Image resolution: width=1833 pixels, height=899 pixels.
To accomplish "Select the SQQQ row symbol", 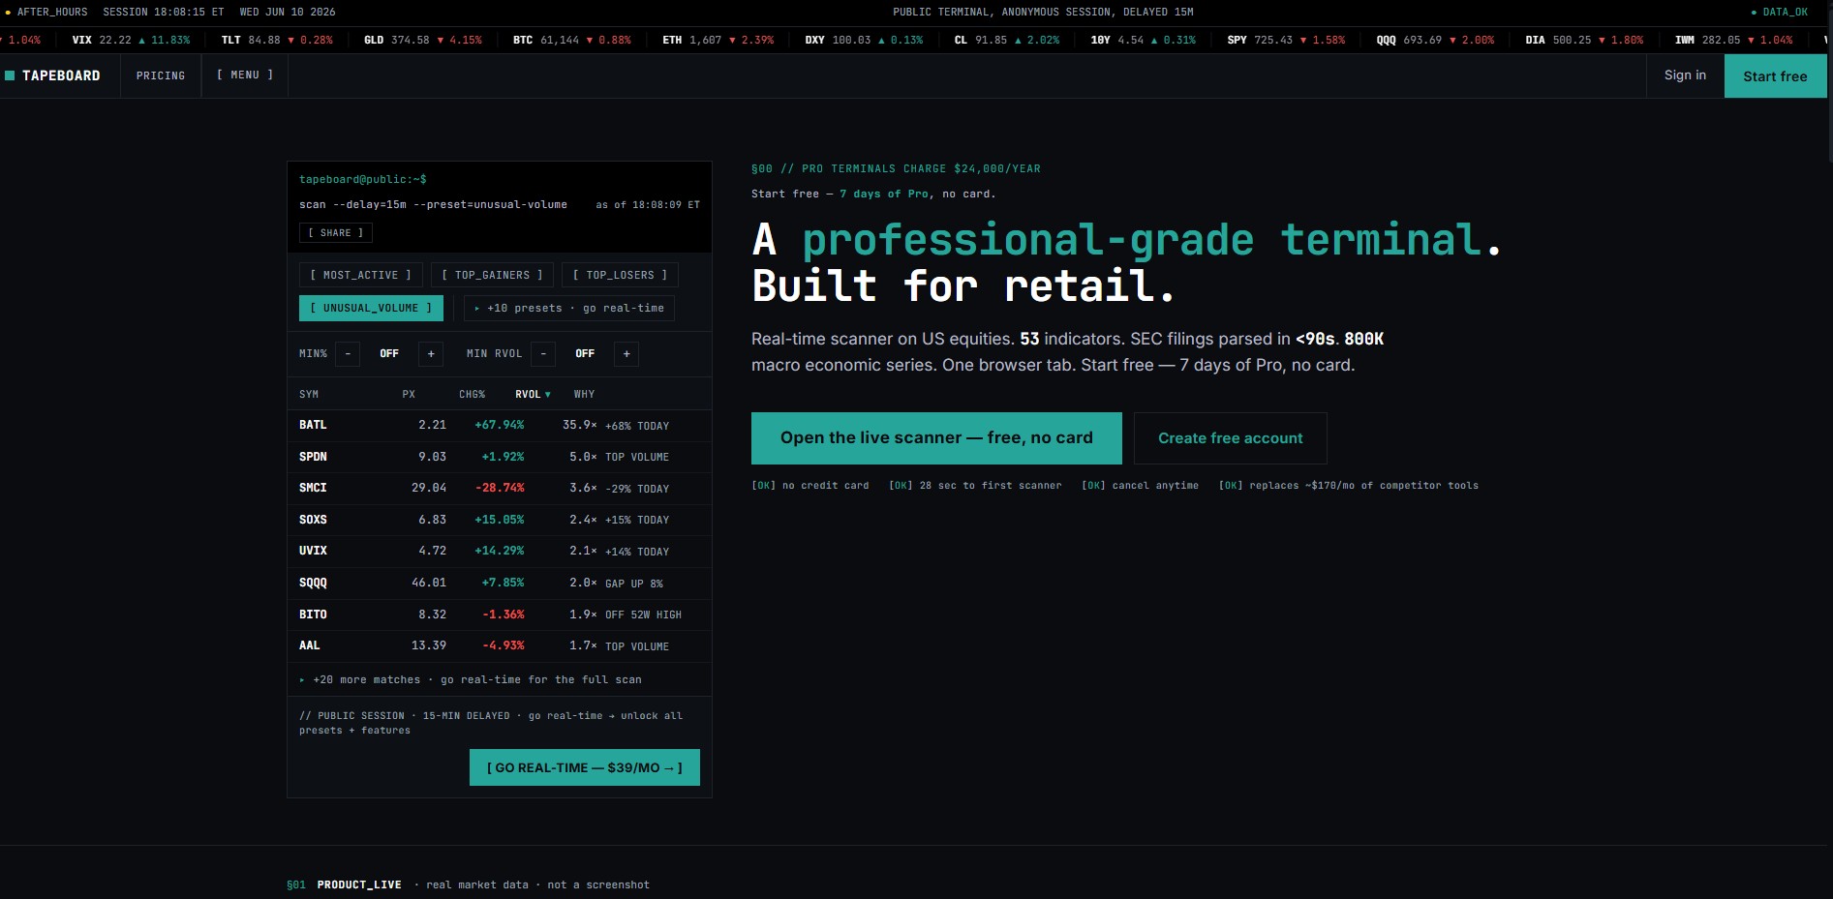I will tap(313, 583).
